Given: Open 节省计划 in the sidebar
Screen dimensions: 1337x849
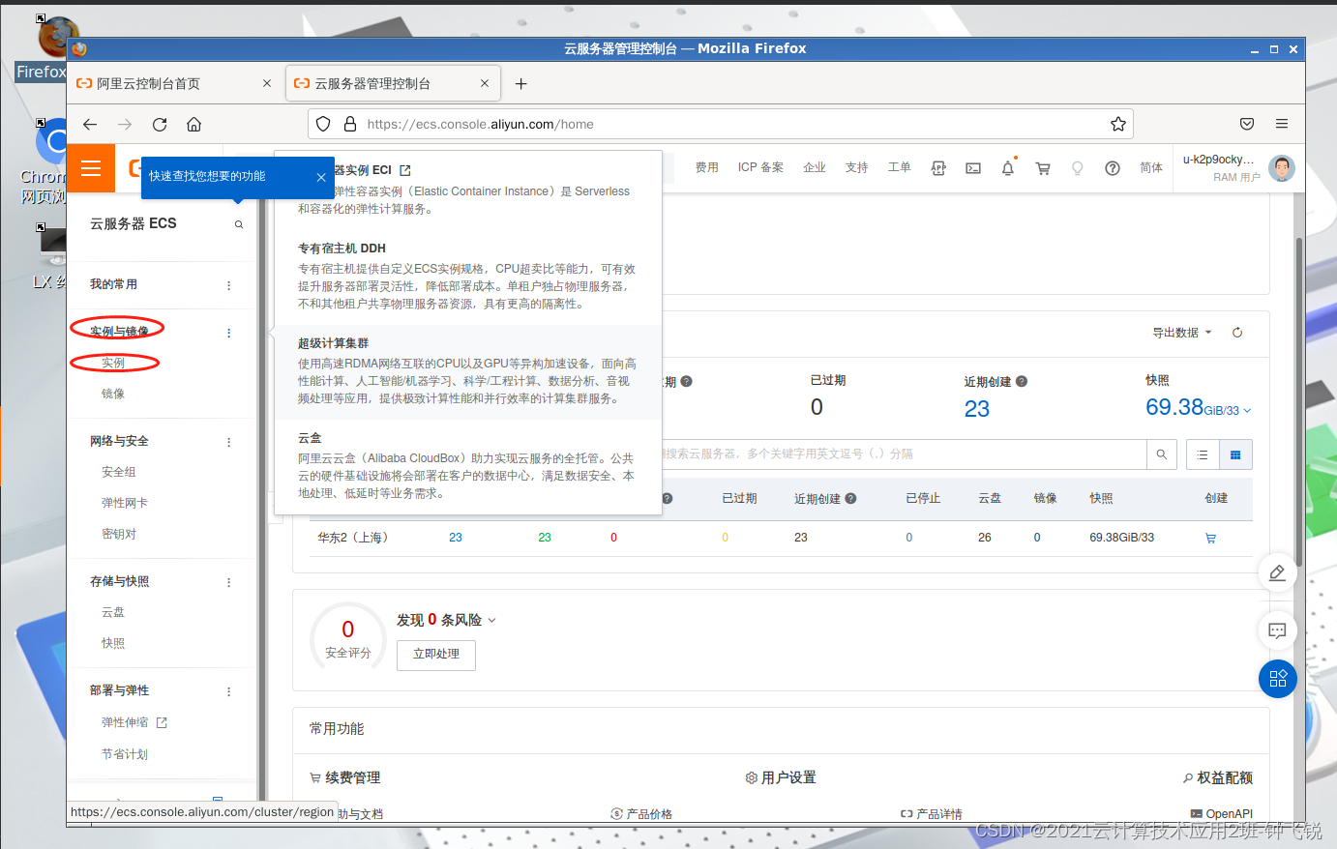Looking at the screenshot, I should (x=125, y=755).
